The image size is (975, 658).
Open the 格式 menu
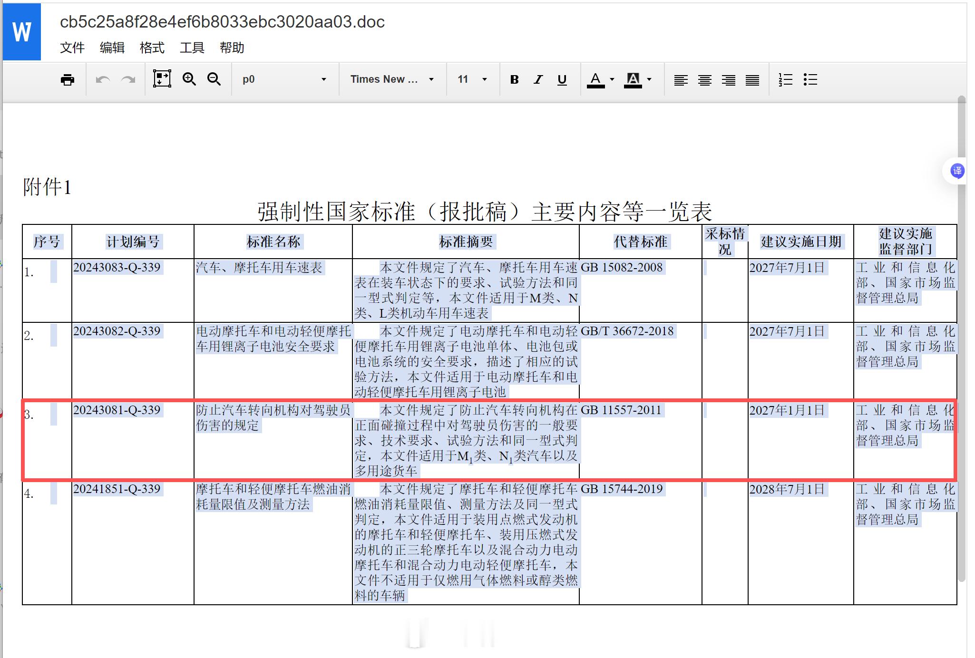click(152, 48)
